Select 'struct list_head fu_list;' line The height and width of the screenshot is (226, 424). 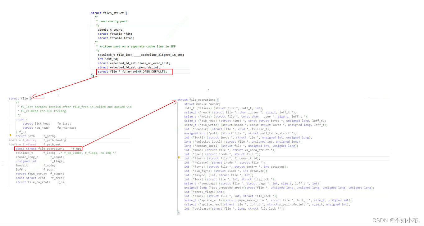click(47, 124)
